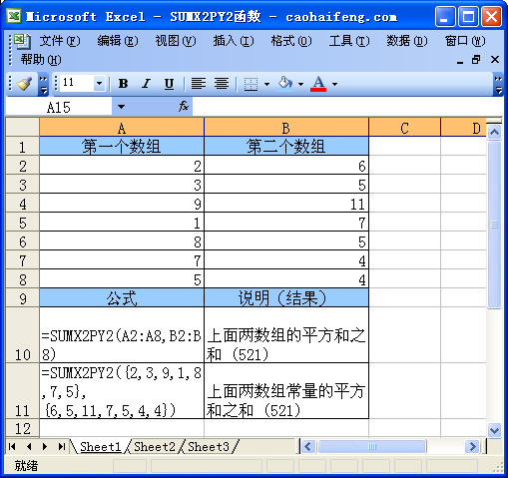
Task: Close the workbook with menu bar X
Action: [495, 60]
